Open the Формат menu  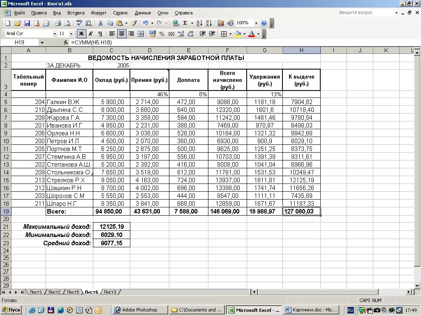99,13
